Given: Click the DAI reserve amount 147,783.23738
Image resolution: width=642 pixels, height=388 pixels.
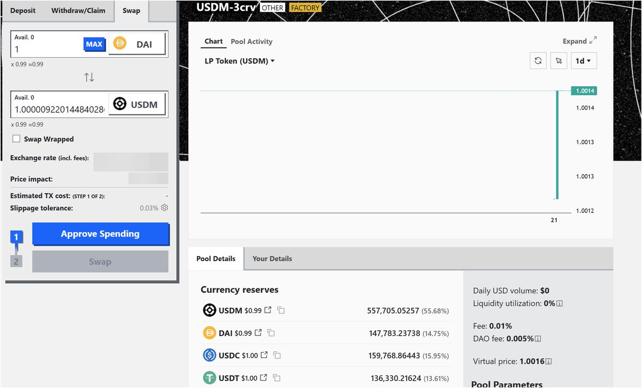Looking at the screenshot, I should click(394, 333).
